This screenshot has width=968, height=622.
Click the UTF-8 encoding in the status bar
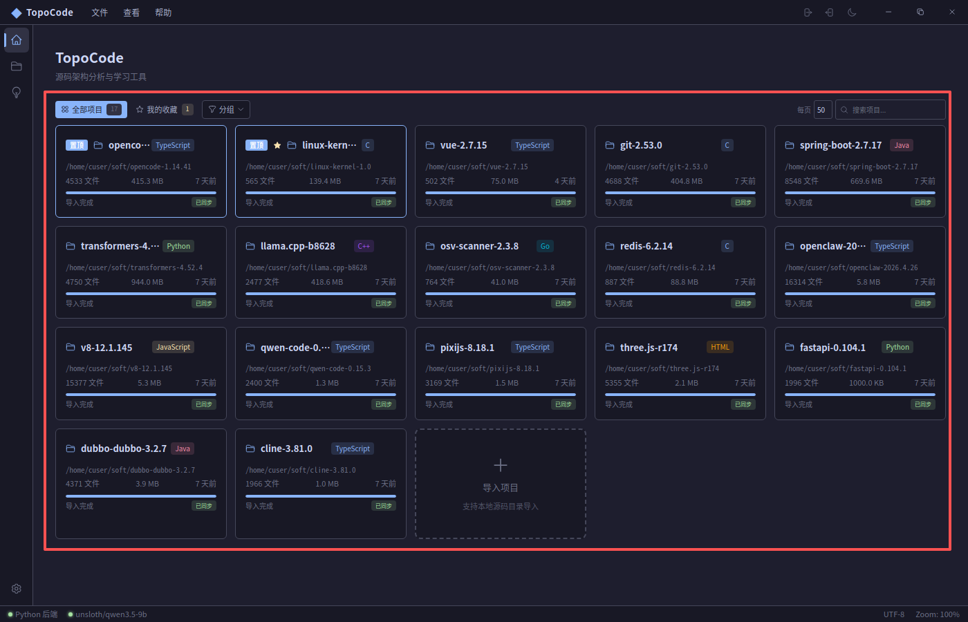click(x=894, y=614)
